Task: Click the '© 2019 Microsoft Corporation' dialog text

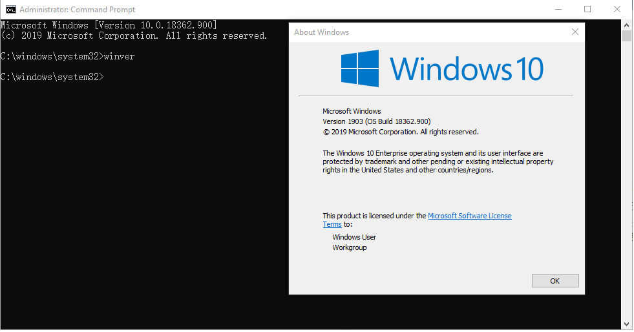Action: (401, 132)
